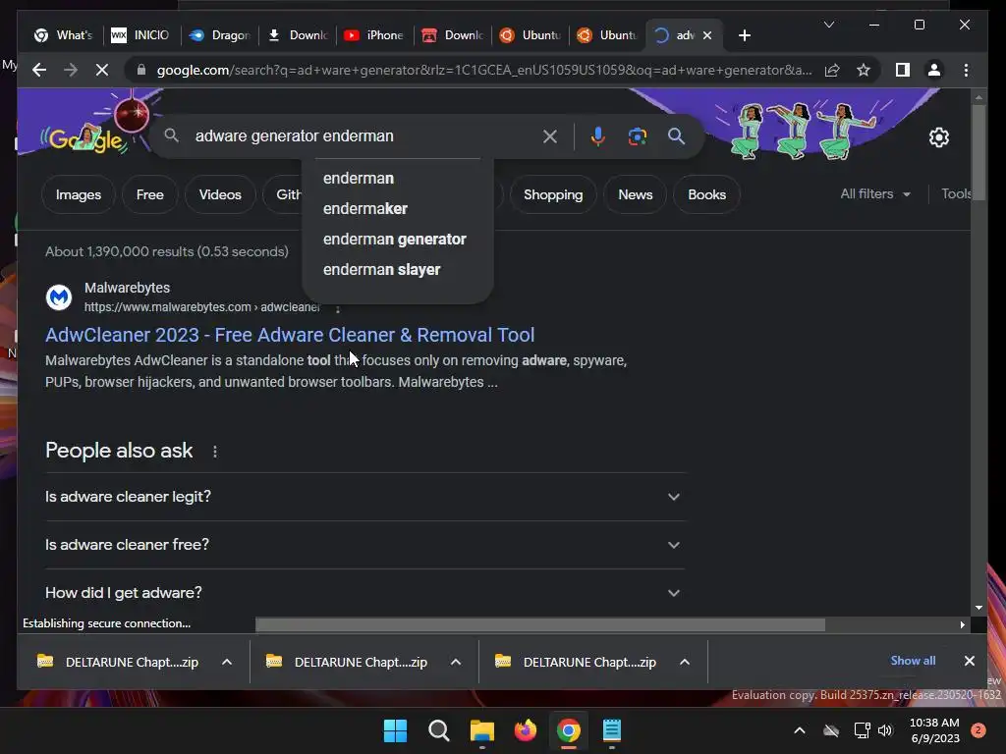Viewport: 1006px width, 754px height.
Task: Open the notification count badge
Action: click(978, 730)
